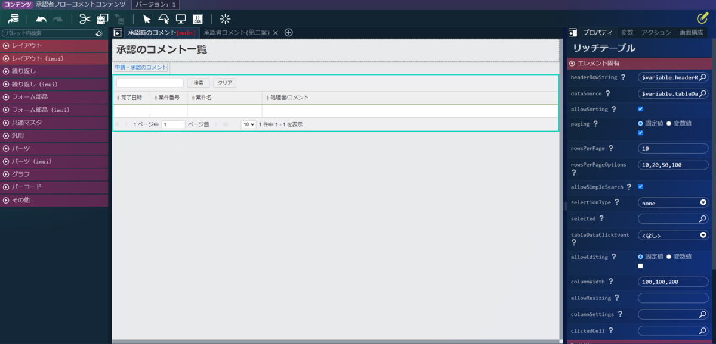Enable the allowEditing checkbox
716x344 pixels.
coord(641,266)
